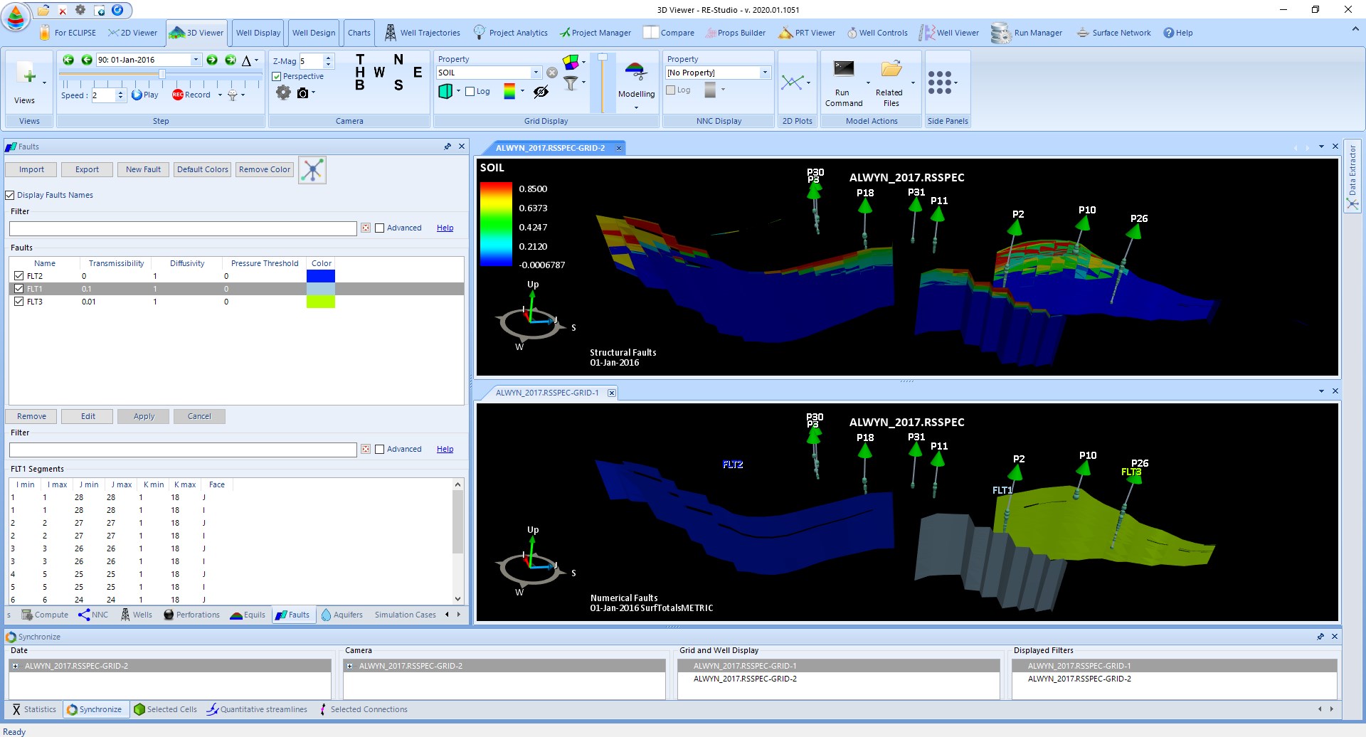
Task: Set camera view to West (W)
Action: (x=379, y=73)
